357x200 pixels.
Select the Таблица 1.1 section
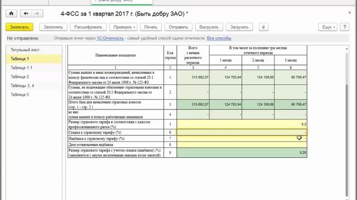click(x=34, y=68)
